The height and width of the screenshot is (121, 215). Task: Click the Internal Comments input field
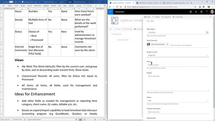point(178,112)
